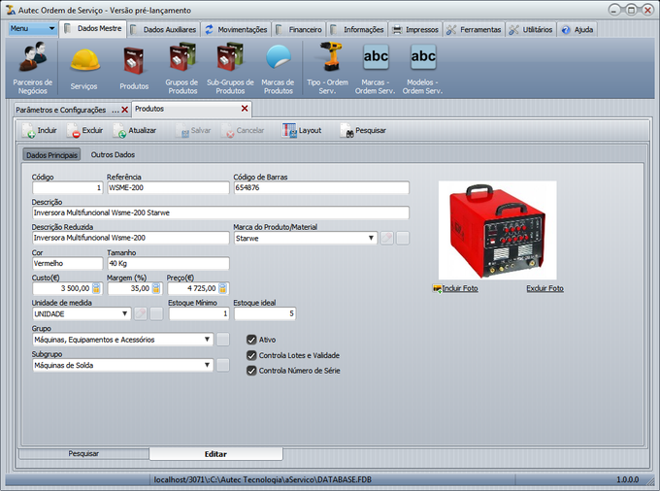
Task: Click the Código input field
Action: click(67, 187)
